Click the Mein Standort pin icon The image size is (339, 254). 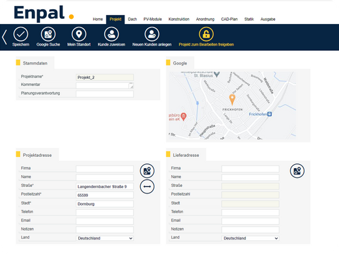click(x=79, y=34)
